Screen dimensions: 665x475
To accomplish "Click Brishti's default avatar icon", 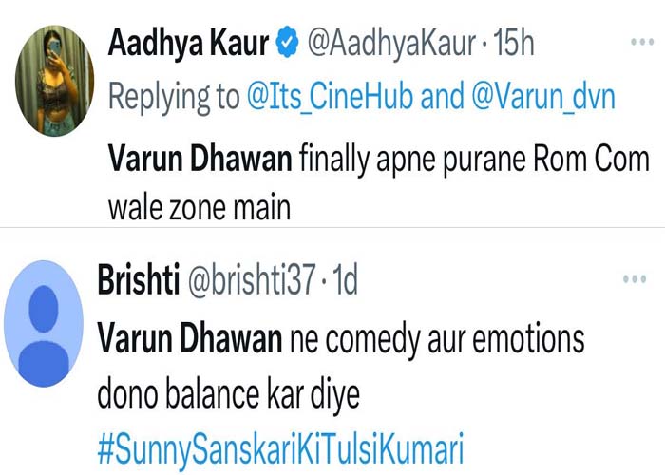I will (x=44, y=323).
